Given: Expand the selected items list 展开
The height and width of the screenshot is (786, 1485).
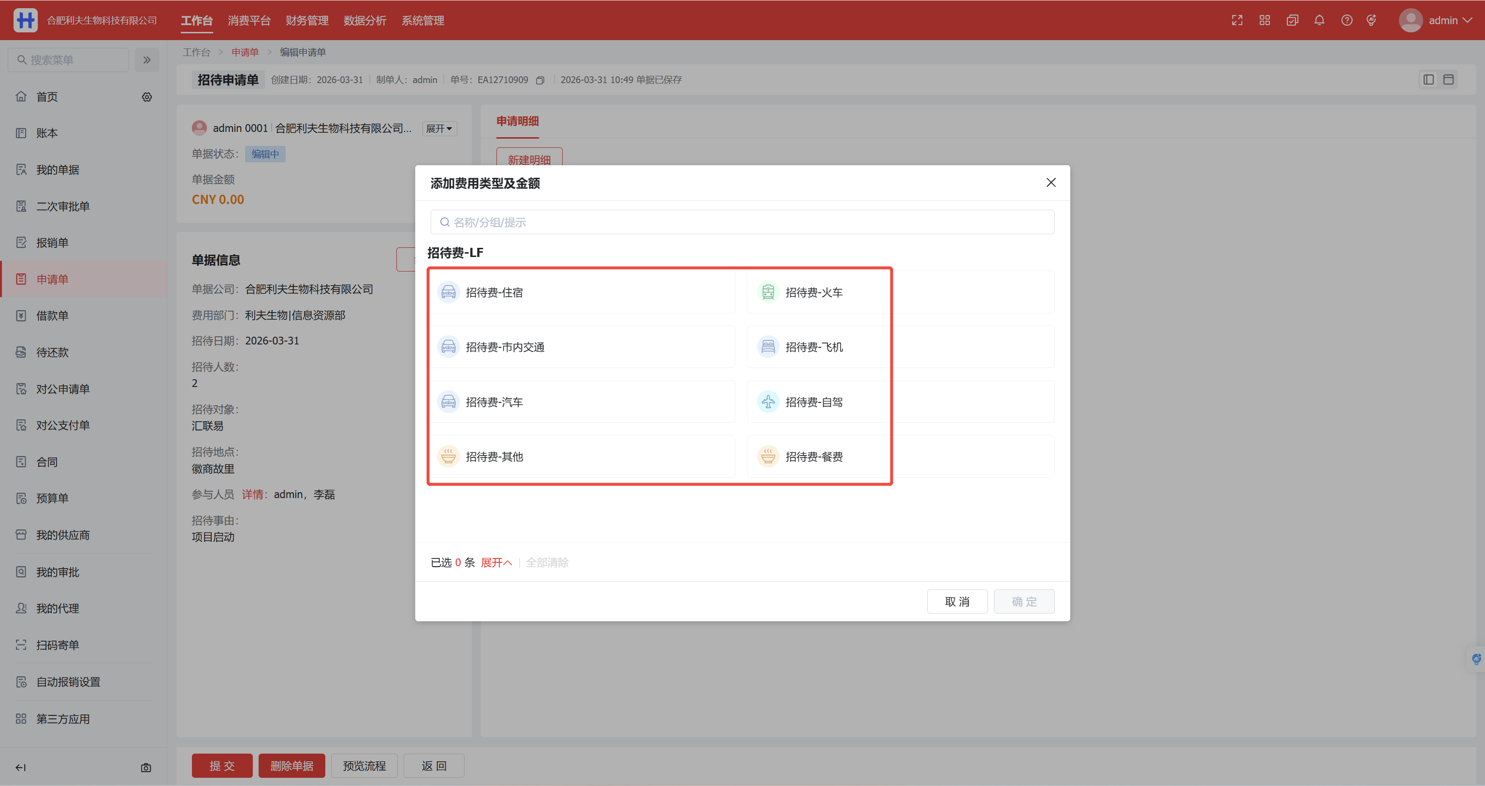Looking at the screenshot, I should tap(496, 562).
